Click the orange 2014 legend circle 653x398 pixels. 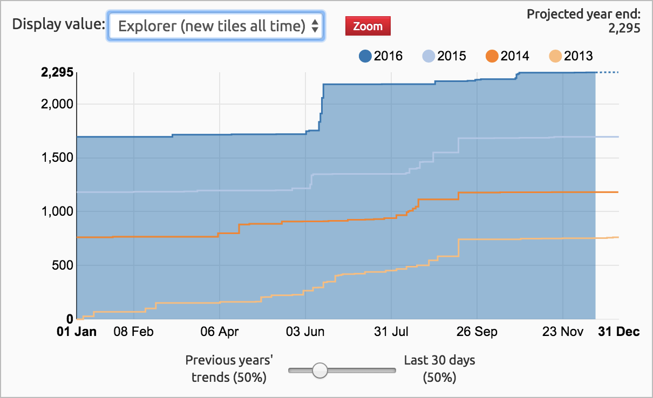click(492, 56)
